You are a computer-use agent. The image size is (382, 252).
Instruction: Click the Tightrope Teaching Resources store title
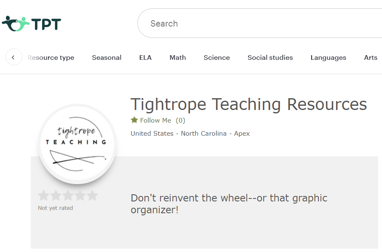coord(248,105)
